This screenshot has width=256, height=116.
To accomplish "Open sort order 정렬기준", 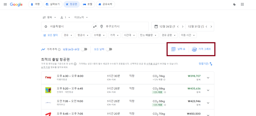I will [x=205, y=64].
